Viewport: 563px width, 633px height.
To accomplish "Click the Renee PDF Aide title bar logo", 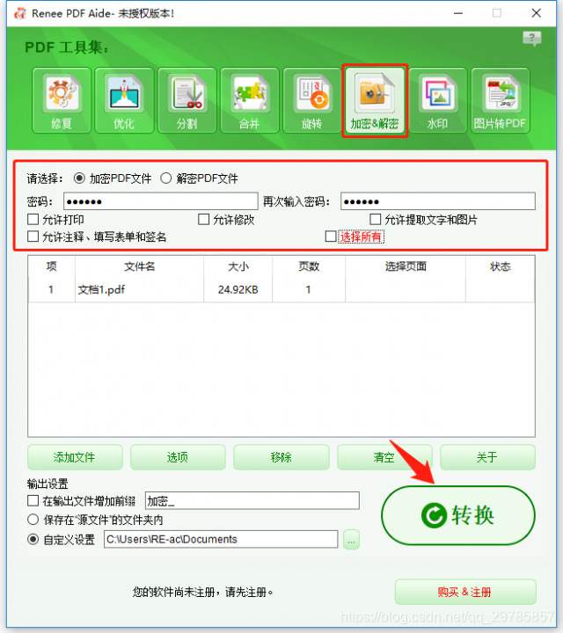I will (20, 13).
